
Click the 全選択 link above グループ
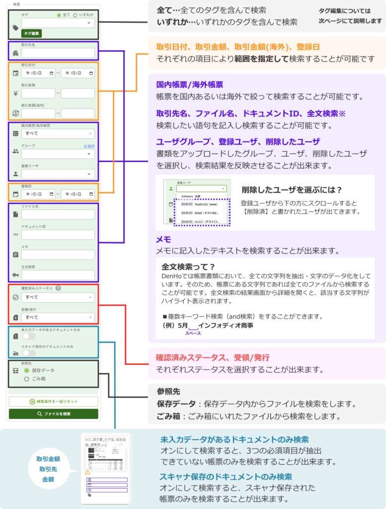(89, 146)
